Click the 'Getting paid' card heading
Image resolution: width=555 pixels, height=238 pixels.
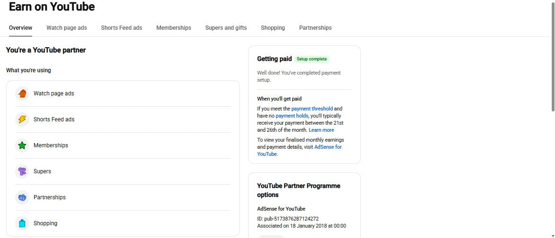pyautogui.click(x=274, y=59)
